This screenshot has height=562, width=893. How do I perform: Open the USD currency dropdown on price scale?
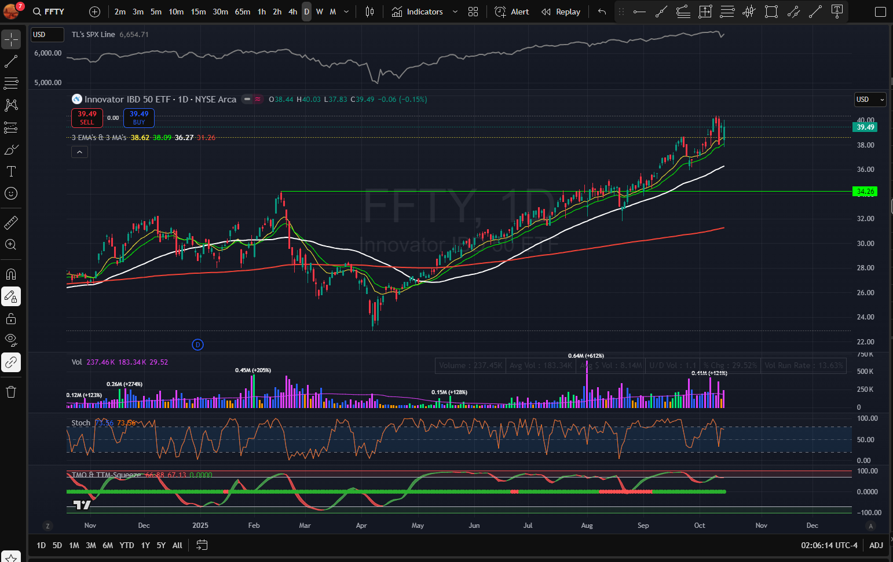click(870, 100)
